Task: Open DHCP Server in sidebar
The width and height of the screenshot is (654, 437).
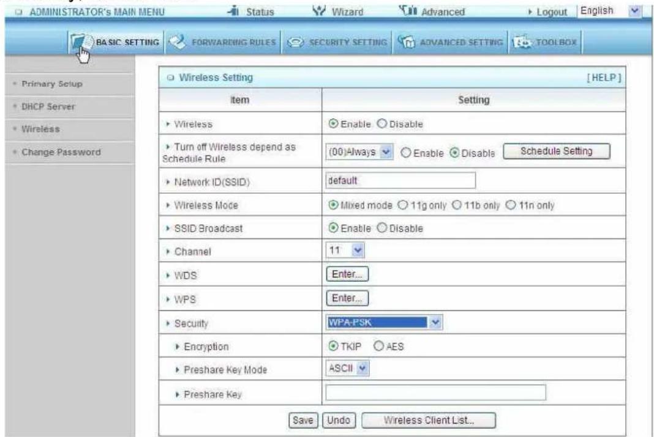Action: tap(48, 106)
